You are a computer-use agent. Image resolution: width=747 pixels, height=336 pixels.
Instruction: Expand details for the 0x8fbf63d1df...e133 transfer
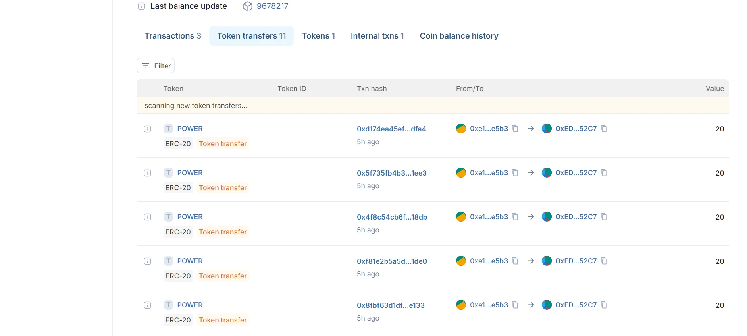(x=147, y=305)
